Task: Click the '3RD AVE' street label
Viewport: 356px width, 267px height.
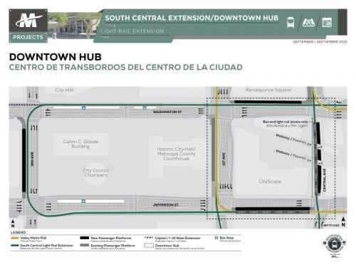Action: coord(32,159)
